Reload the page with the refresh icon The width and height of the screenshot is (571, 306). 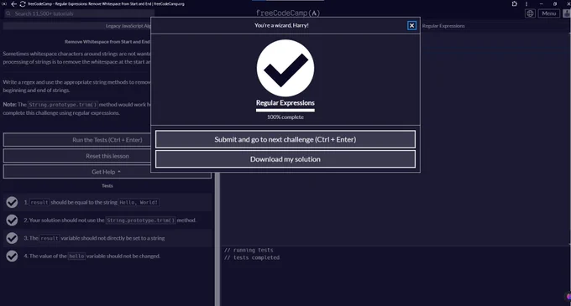tap(22, 4)
